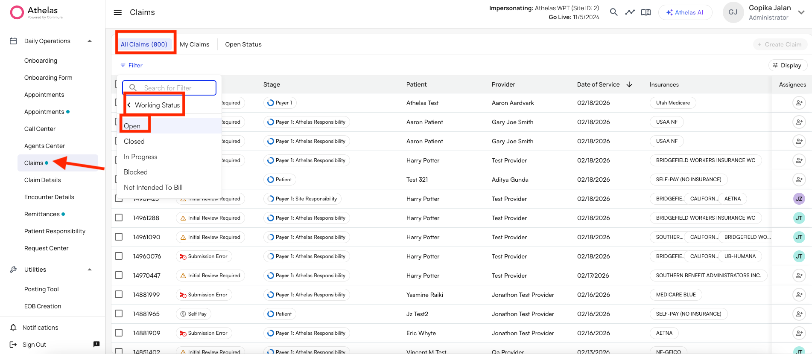
Task: Click the Athelas AI button
Action: (x=685, y=12)
